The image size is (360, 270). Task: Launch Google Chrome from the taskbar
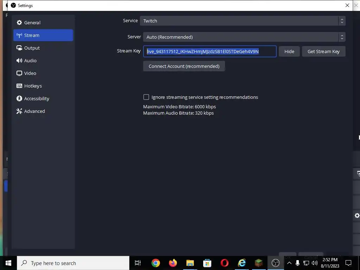tap(155, 263)
